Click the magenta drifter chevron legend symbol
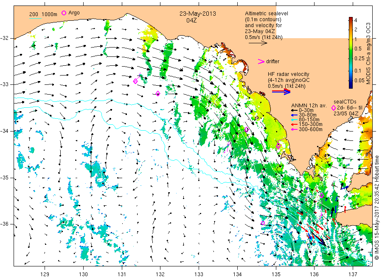 [261, 62]
